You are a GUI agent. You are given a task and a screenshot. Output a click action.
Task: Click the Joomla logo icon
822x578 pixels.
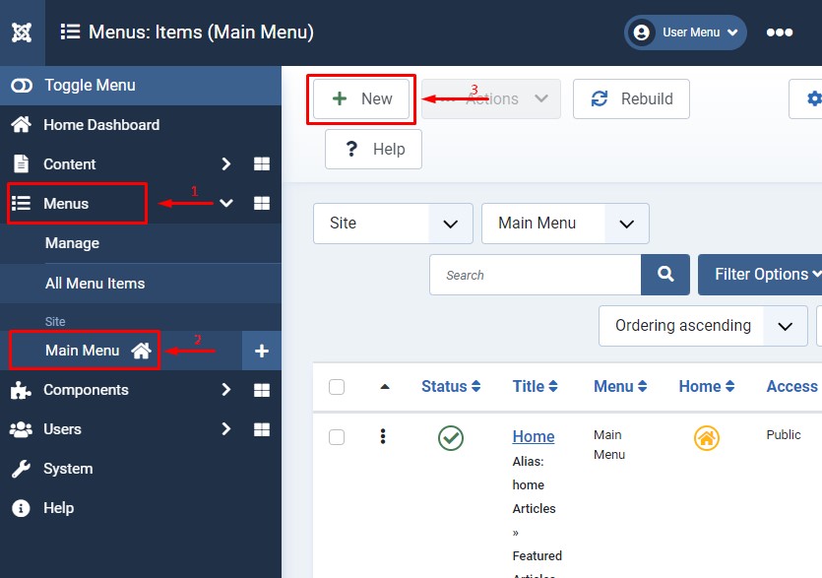pos(22,32)
